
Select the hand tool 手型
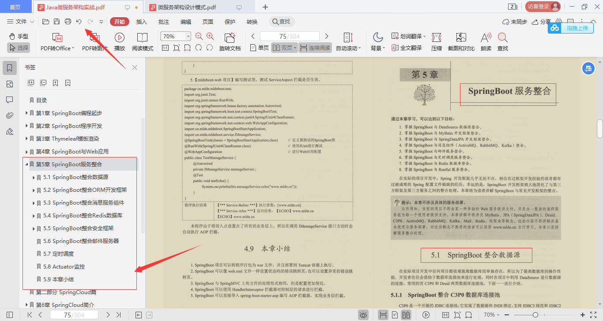(18, 36)
